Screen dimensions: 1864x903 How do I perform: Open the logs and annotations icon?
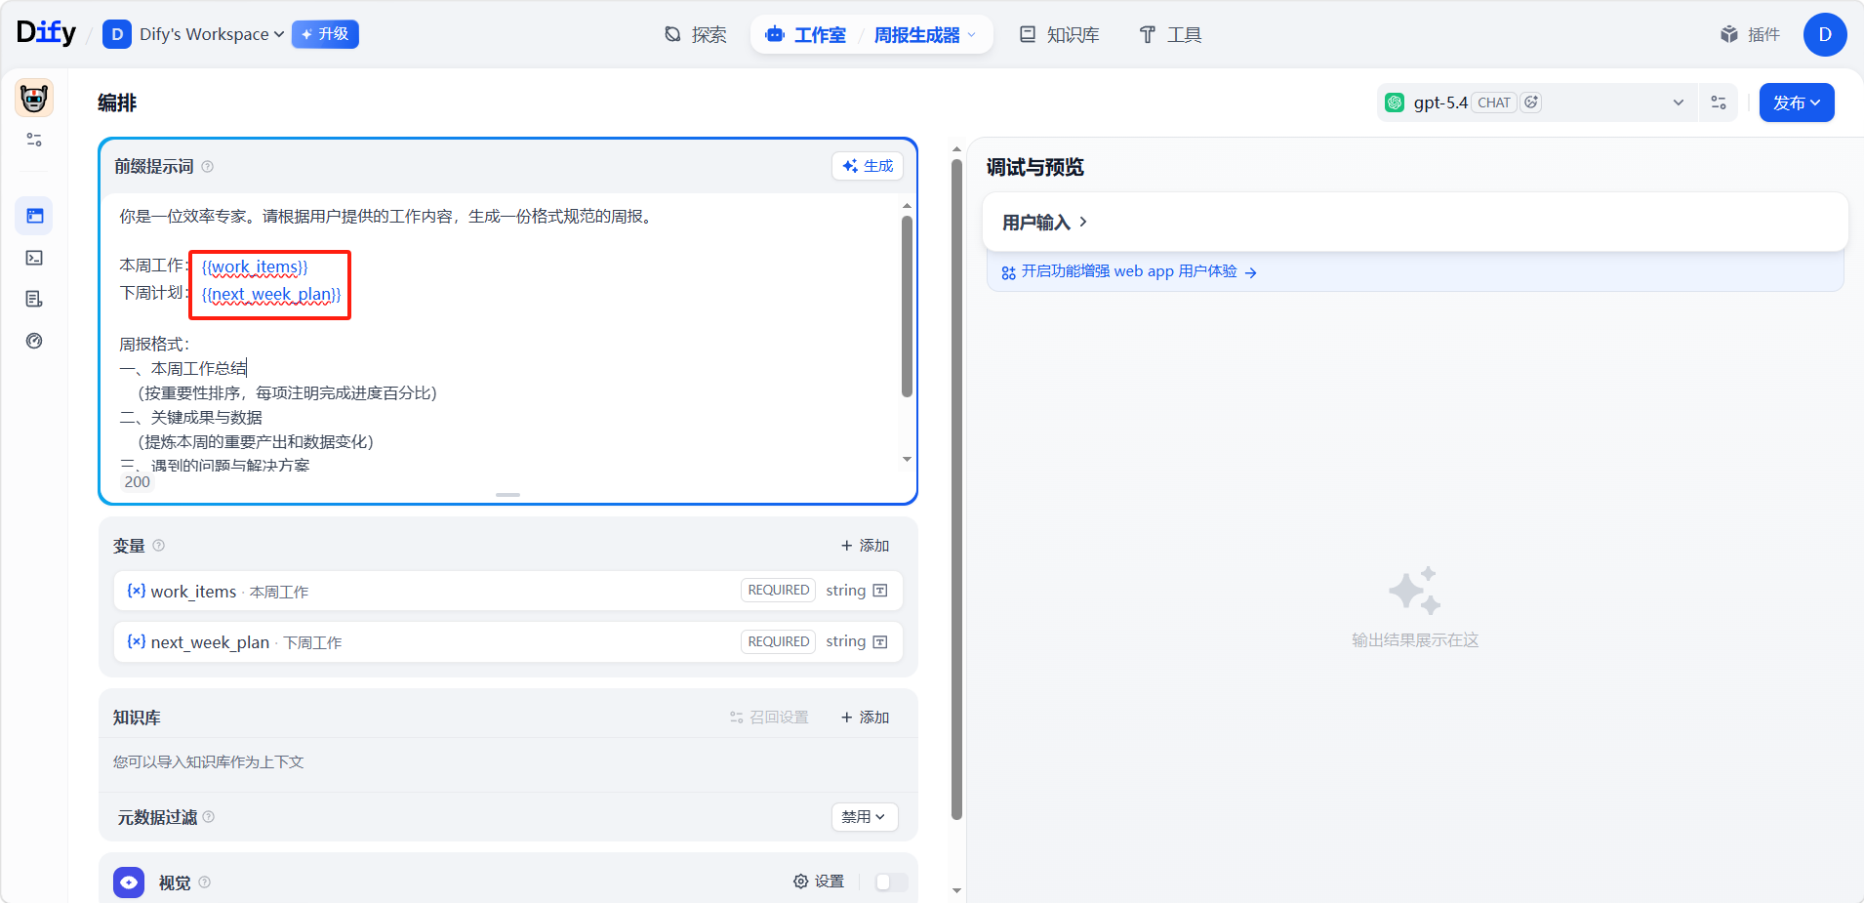[34, 300]
